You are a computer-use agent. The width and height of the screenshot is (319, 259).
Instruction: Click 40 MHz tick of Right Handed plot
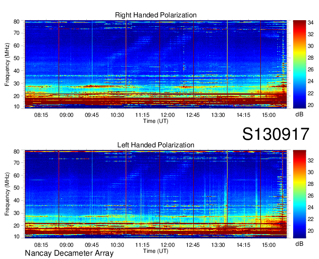[x=16, y=71]
